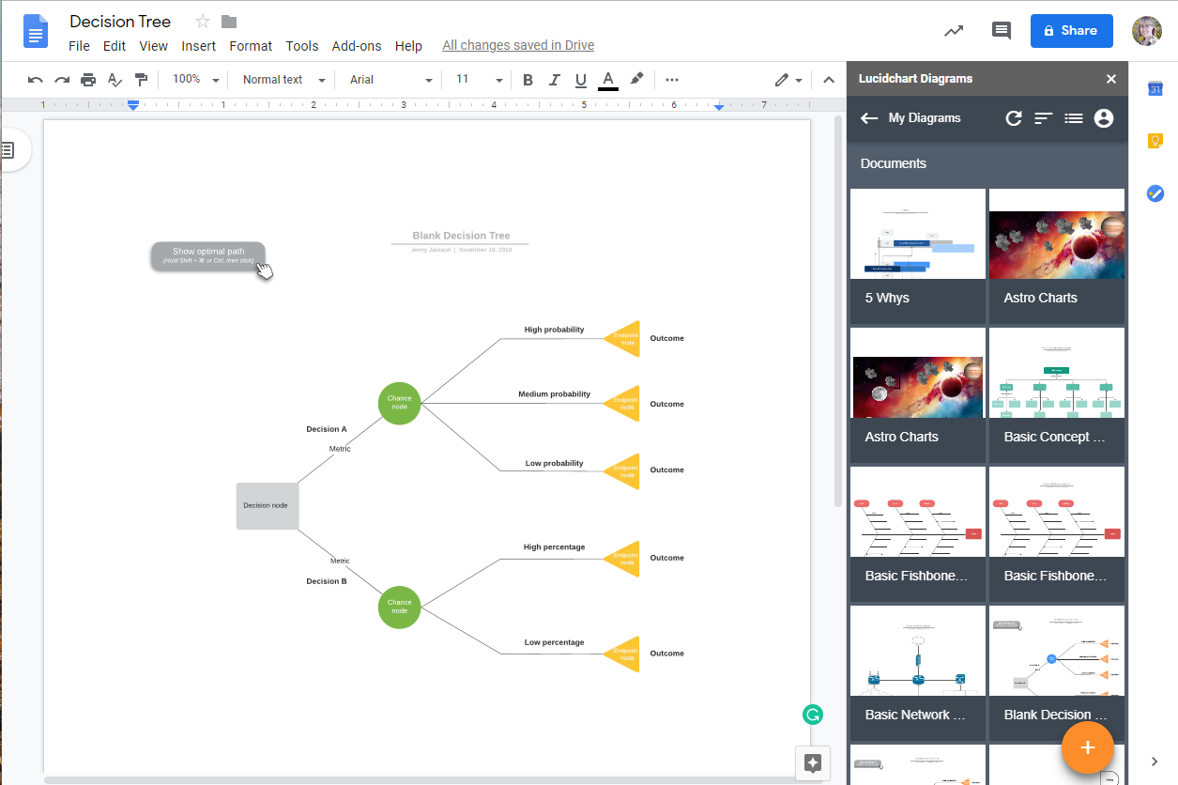
Task: Open the zoom level dropdown
Action: (x=196, y=80)
